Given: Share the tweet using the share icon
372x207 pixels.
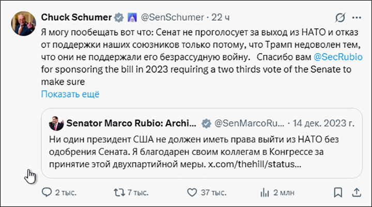Looking at the screenshot, I should pyautogui.click(x=356, y=192).
